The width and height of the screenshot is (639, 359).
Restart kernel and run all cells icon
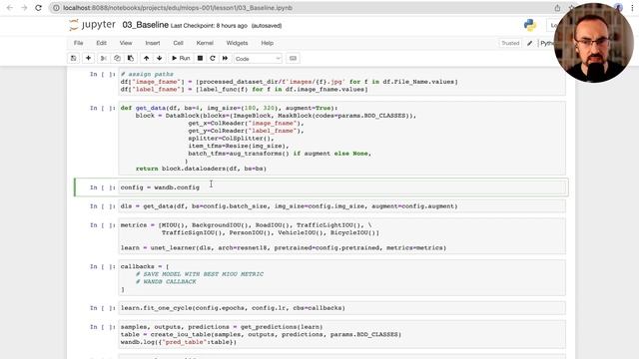[x=225, y=59]
